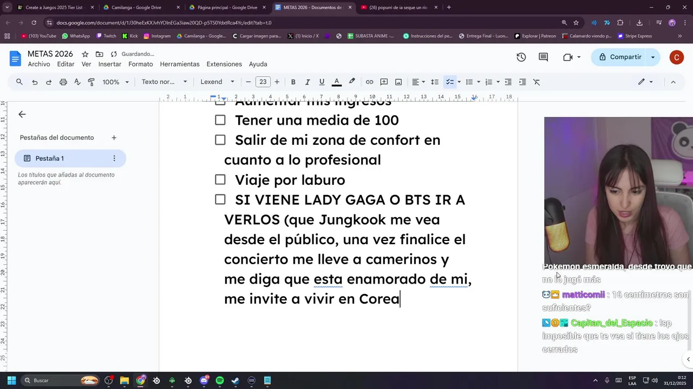Open the Ayuda menu
The height and width of the screenshot is (389, 693).
coord(258,64)
